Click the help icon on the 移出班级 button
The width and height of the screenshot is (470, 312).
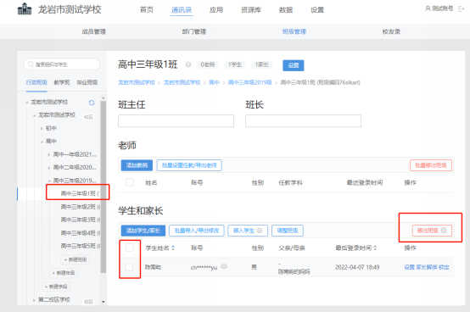pyautogui.click(x=444, y=231)
